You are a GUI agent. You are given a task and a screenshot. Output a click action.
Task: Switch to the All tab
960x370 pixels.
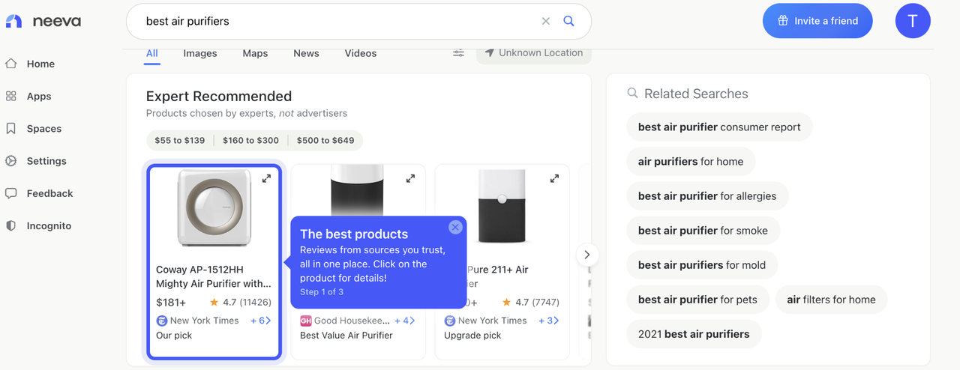152,53
